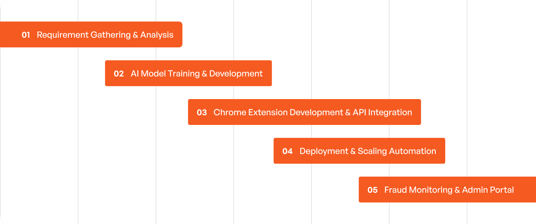The image size is (536, 224).
Task: Click the "01" phase number
Action: [x=26, y=35]
